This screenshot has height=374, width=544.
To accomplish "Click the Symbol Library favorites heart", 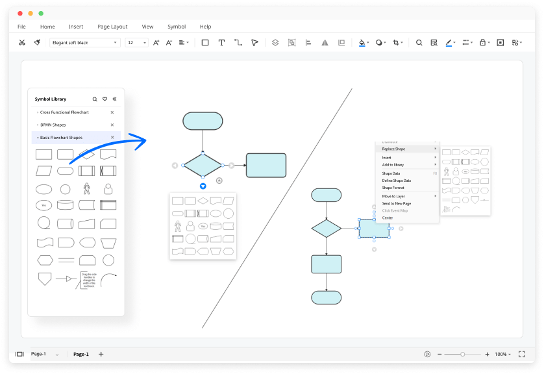I will (x=105, y=99).
